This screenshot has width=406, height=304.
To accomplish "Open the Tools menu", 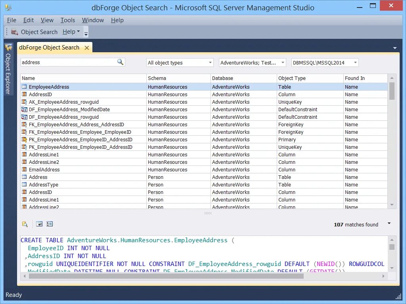I will [x=67, y=20].
